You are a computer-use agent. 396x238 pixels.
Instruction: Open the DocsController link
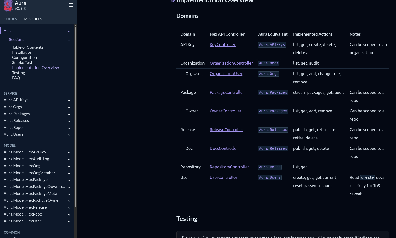224,148
